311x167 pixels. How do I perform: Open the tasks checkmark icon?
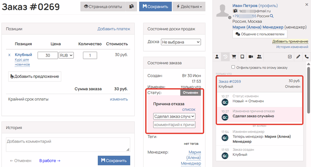tap(290, 57)
